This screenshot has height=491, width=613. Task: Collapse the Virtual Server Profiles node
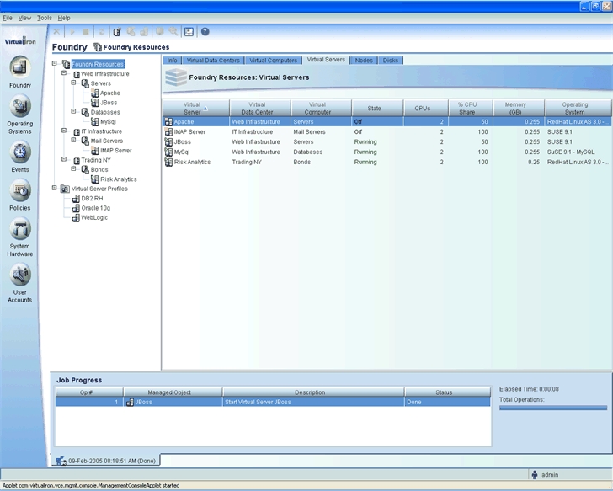pyautogui.click(x=55, y=189)
